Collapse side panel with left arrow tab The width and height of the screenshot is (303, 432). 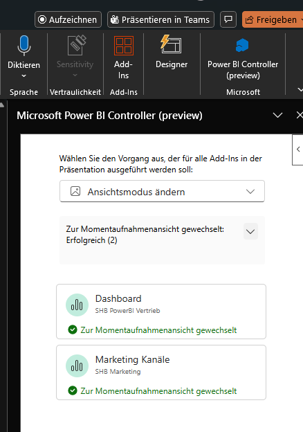pyautogui.click(x=297, y=150)
